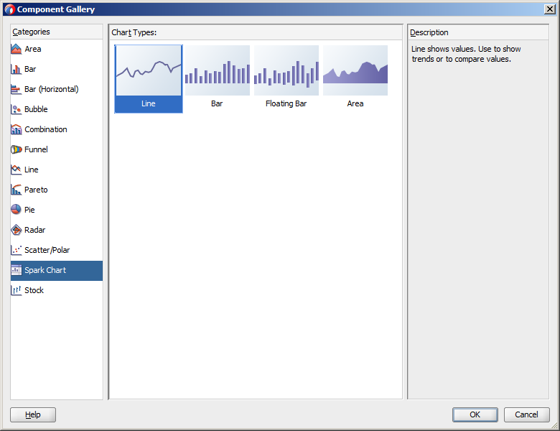Click the 'Pareto' category label

click(36, 190)
